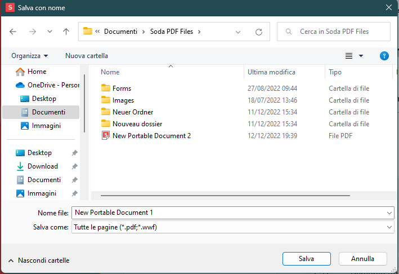Screen dimensions: 399x274
Task: Select Documenti in the address breadcrumb
Action: (120, 32)
